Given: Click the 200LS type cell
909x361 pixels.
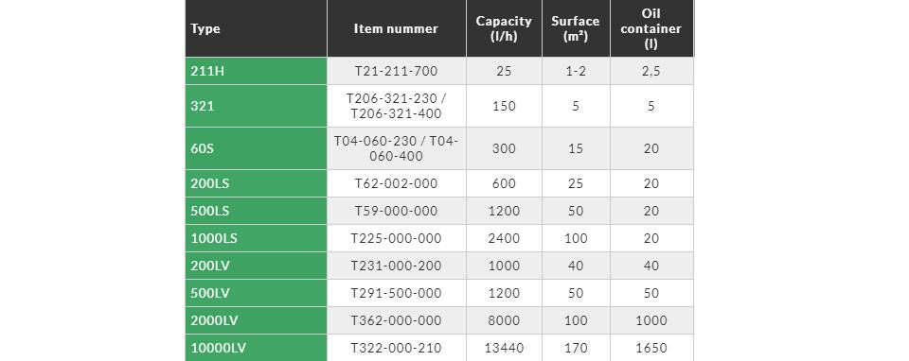Looking at the screenshot, I should click(x=257, y=183).
